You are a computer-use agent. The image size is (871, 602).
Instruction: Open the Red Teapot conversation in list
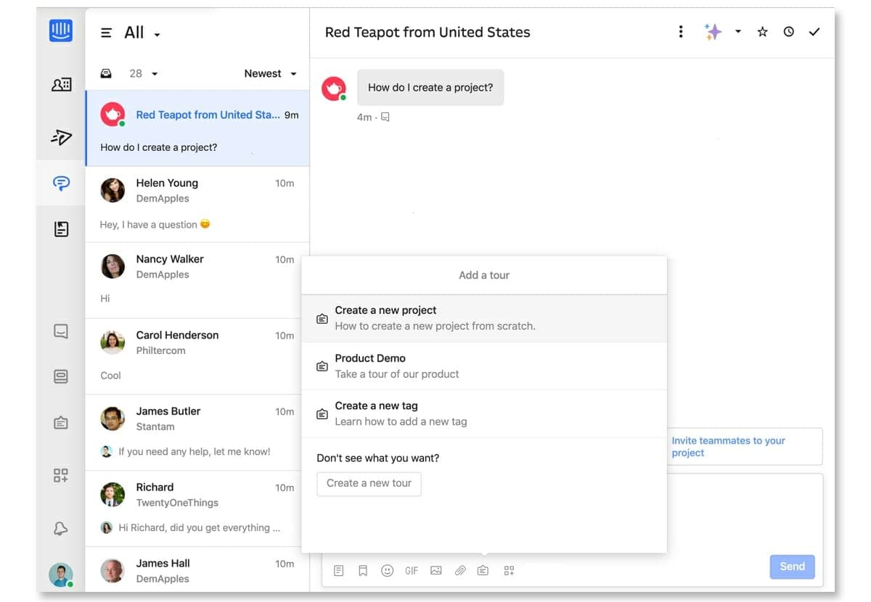197,128
